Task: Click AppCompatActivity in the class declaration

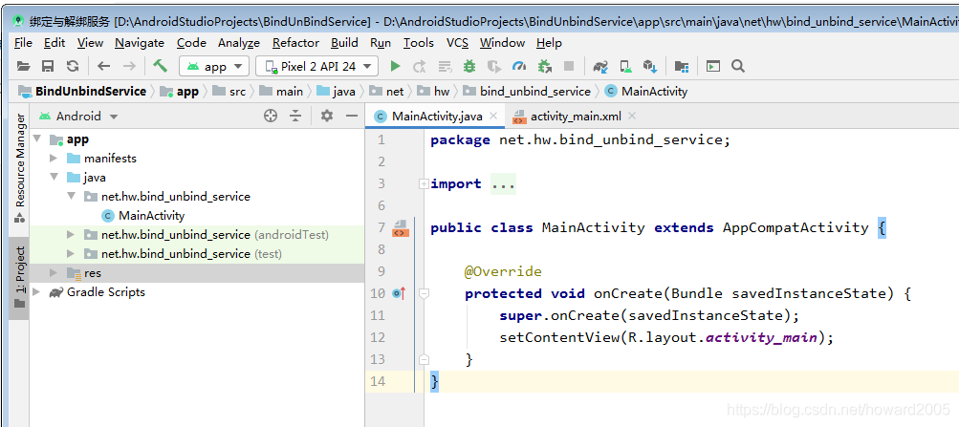Action: (x=796, y=228)
